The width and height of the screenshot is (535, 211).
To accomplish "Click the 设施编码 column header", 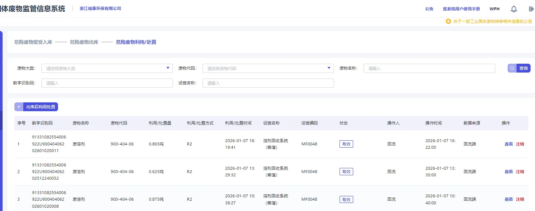I will pyautogui.click(x=310, y=123).
